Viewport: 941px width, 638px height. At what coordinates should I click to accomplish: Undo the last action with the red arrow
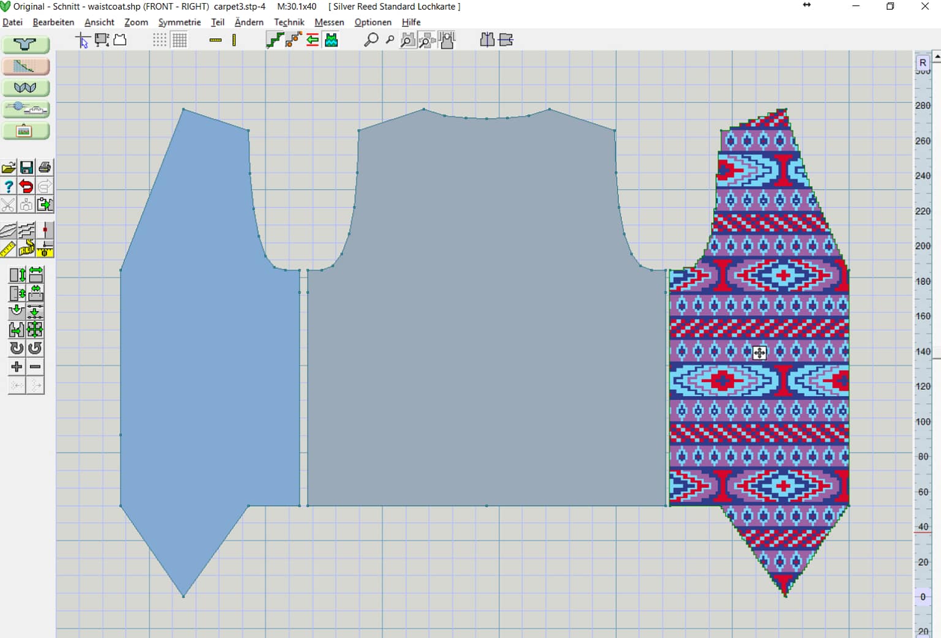click(26, 186)
